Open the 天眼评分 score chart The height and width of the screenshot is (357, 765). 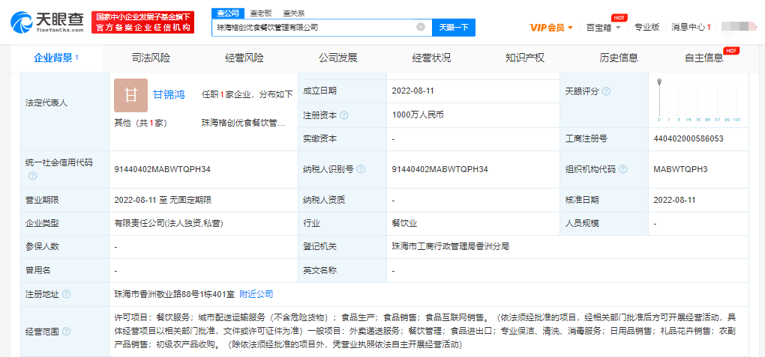(x=698, y=100)
